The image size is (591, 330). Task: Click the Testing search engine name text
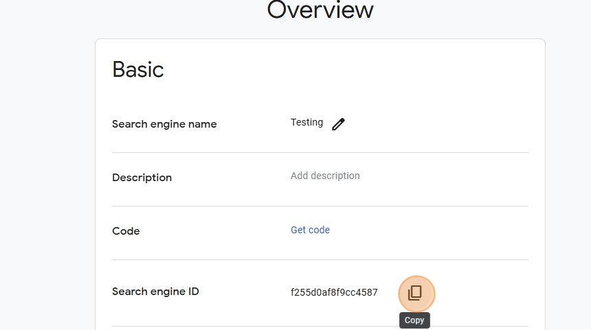[x=306, y=122]
